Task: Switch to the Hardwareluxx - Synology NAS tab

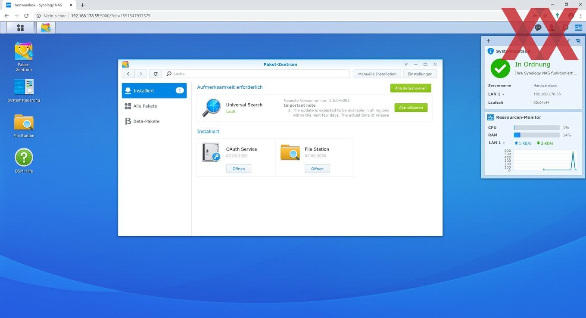Action: point(39,5)
